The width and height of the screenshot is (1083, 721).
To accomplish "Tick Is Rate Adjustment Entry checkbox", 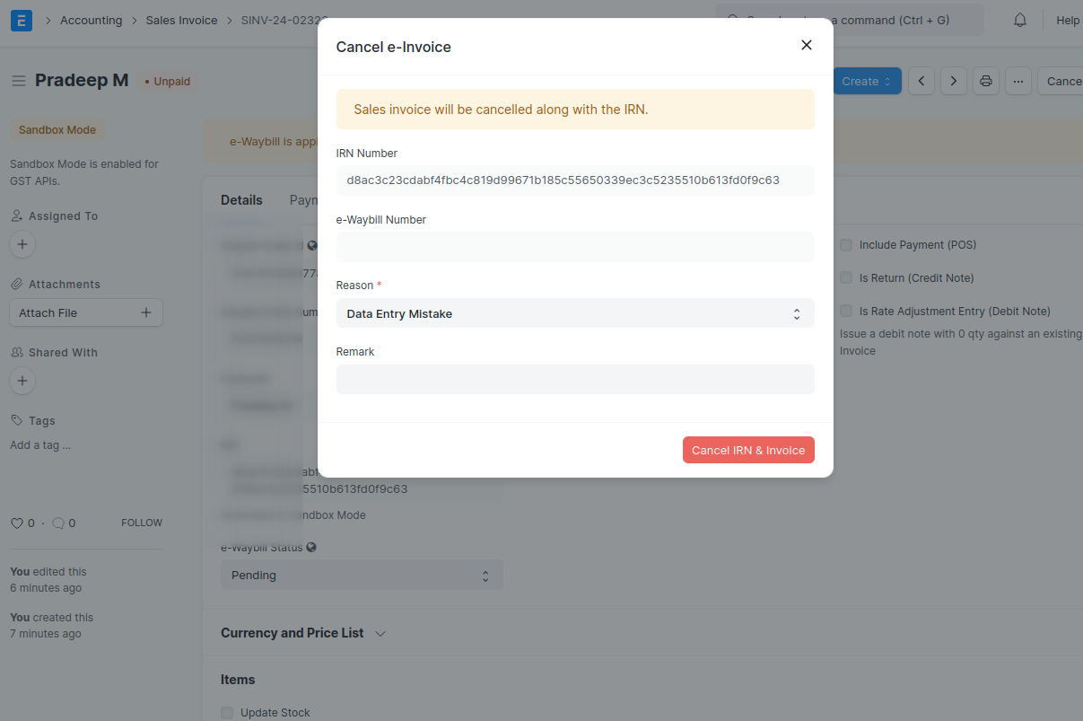I will (846, 311).
